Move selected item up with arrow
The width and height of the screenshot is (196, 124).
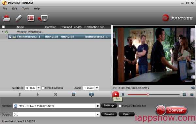click(20, 94)
